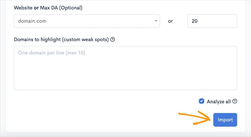Click the help icon next to Analyze all
Screen dimensions: 251x137
point(235,101)
